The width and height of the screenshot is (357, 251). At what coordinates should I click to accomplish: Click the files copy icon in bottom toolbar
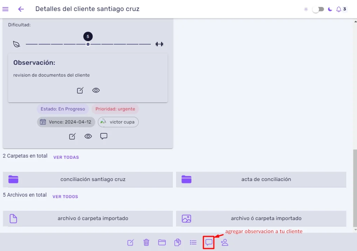click(x=177, y=243)
